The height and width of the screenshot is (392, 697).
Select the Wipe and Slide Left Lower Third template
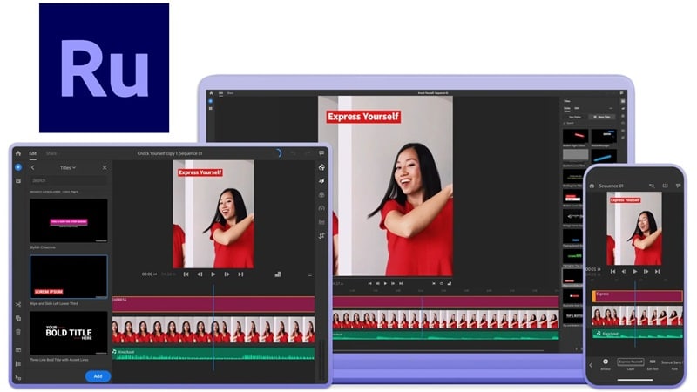tap(69, 276)
